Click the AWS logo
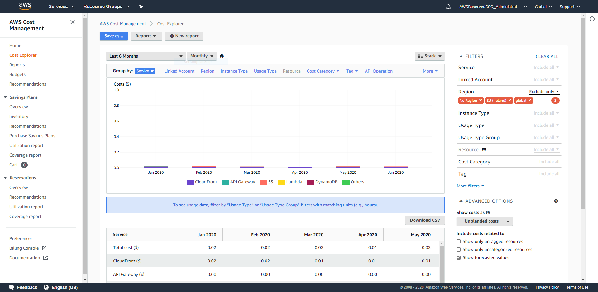The height and width of the screenshot is (292, 598). 25,6
